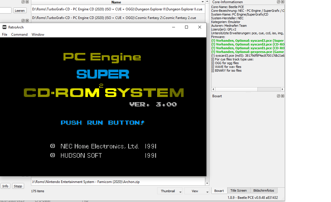Image resolution: width=331 pixels, height=202 pixels.
Task: Click the syscard2.pce firmware line
Action: [x=248, y=44]
